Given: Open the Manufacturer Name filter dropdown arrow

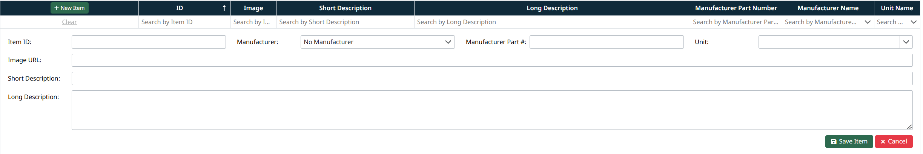Looking at the screenshot, I should click(868, 22).
